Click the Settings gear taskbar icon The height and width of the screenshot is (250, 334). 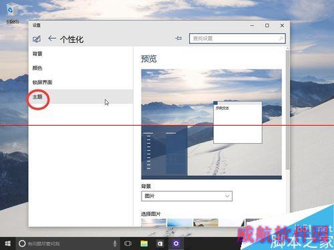pyautogui.click(x=176, y=243)
